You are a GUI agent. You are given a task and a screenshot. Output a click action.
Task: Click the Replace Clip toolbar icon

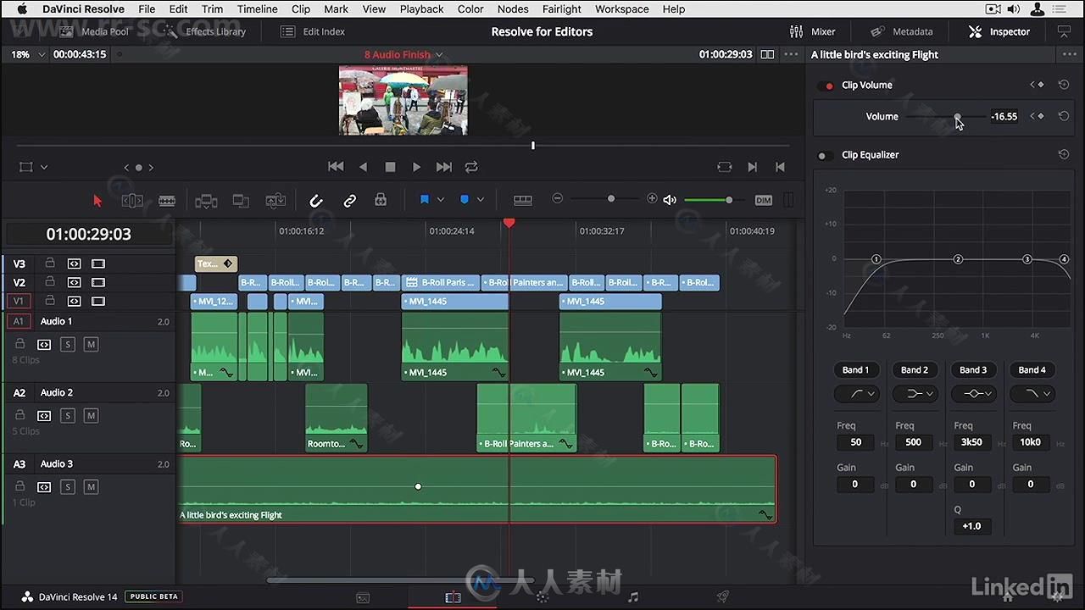tap(275, 201)
